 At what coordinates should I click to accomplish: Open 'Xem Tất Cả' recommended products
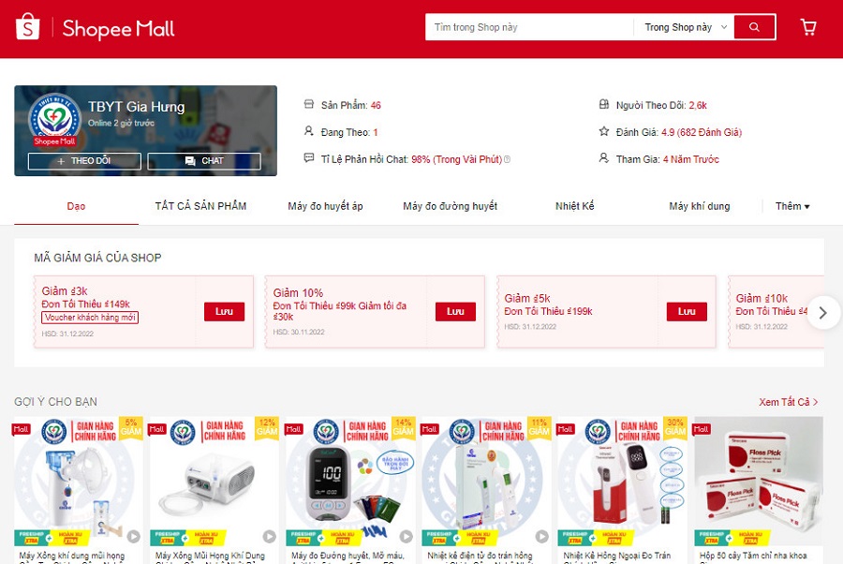[788, 402]
